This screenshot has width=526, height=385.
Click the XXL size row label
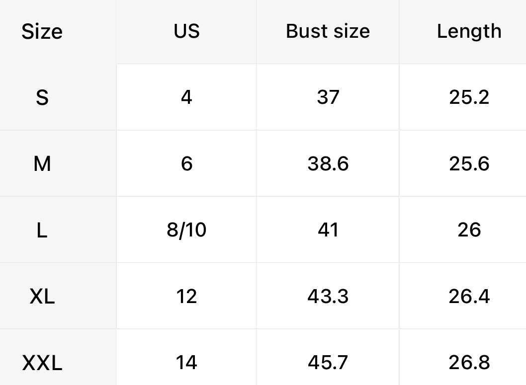(42, 363)
